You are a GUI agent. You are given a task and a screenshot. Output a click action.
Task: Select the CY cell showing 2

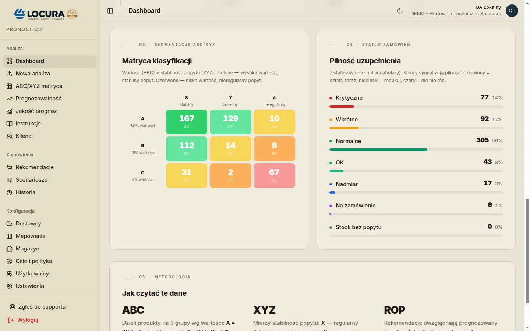coord(230,175)
